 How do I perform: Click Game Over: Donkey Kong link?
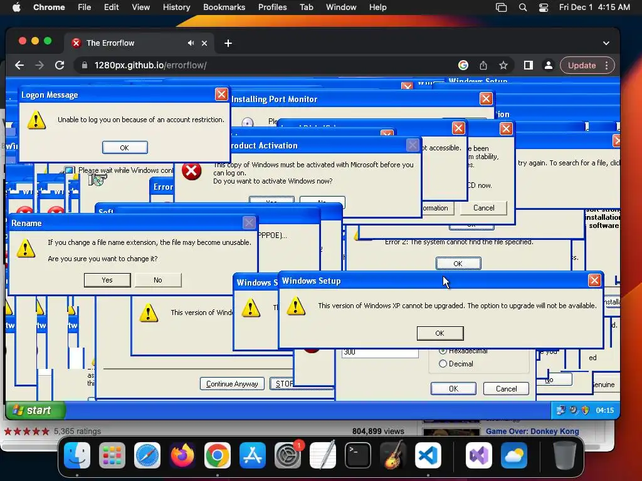tap(532, 431)
